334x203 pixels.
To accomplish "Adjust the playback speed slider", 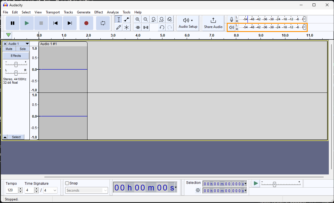I will [x=275, y=184].
